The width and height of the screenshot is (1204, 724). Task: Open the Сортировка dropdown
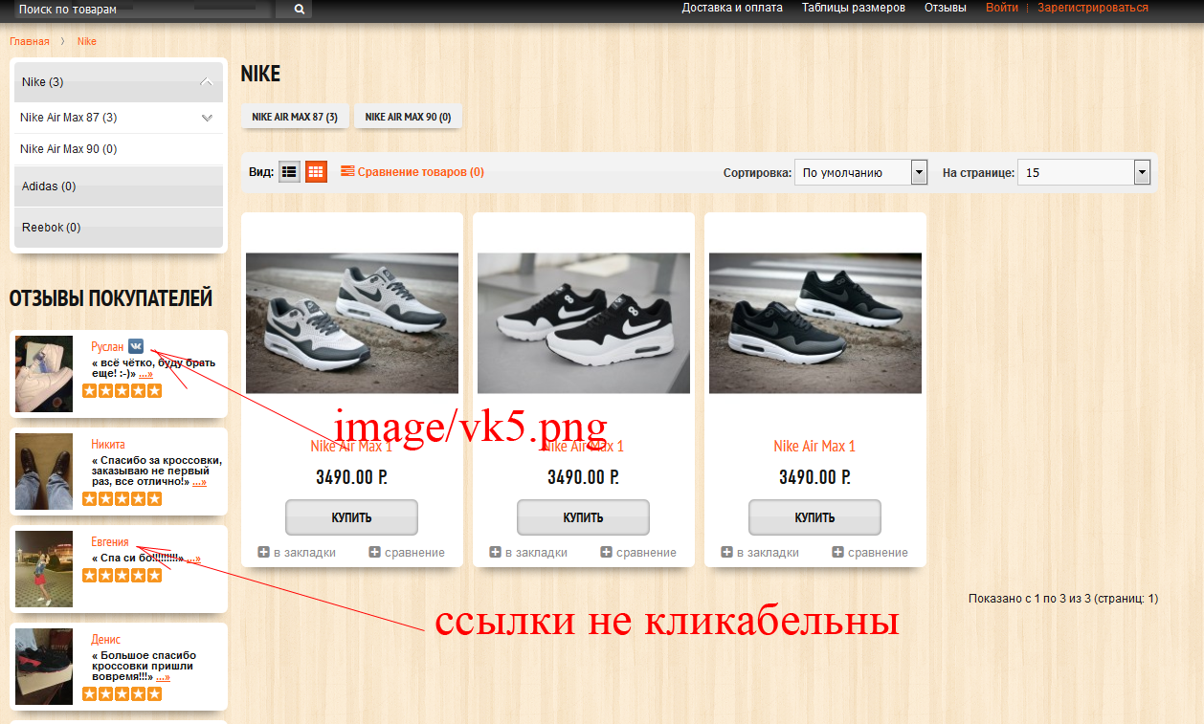click(x=861, y=173)
